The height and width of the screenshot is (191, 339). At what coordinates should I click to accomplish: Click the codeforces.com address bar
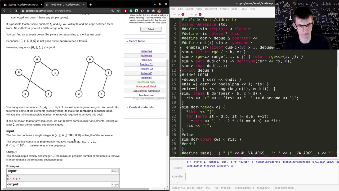[66, 11]
